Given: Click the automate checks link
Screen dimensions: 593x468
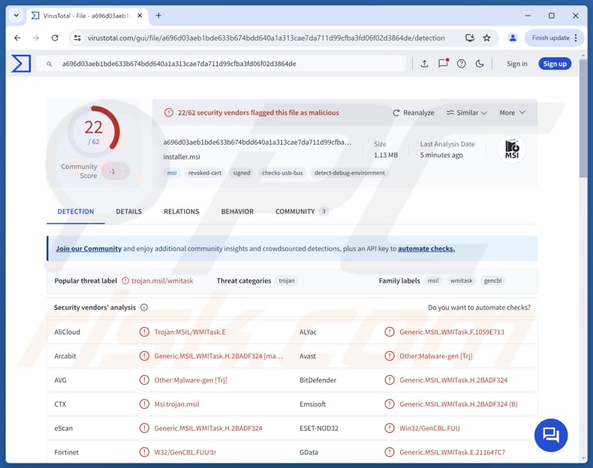Looking at the screenshot, I should pyautogui.click(x=426, y=248).
